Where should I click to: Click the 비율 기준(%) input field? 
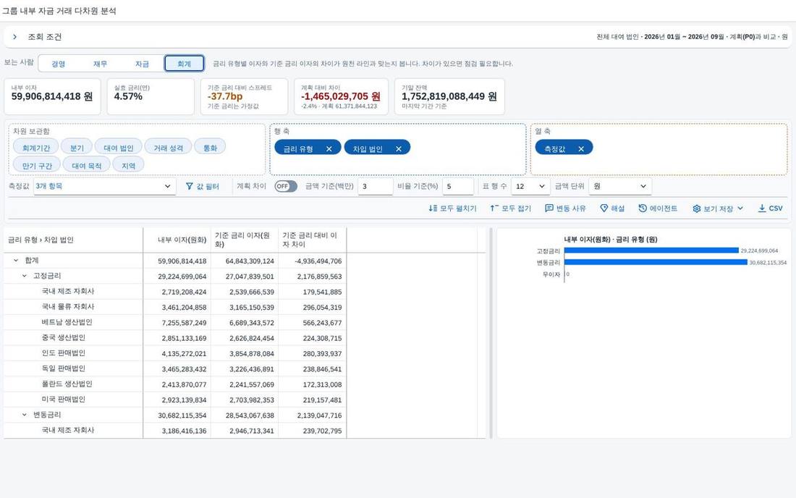(x=458, y=186)
